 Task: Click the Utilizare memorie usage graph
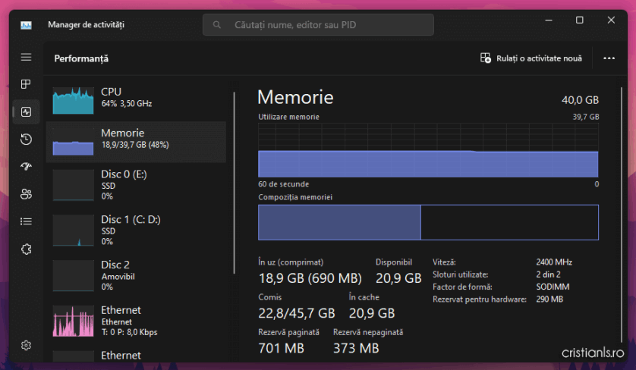pyautogui.click(x=428, y=150)
